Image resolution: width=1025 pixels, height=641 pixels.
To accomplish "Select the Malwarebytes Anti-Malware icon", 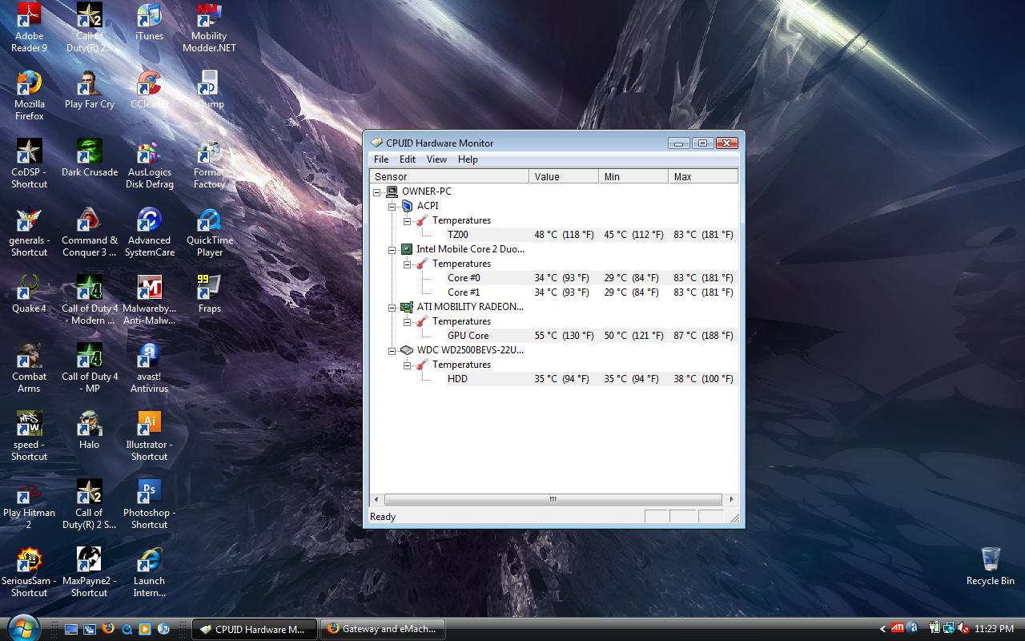I will 149,300.
